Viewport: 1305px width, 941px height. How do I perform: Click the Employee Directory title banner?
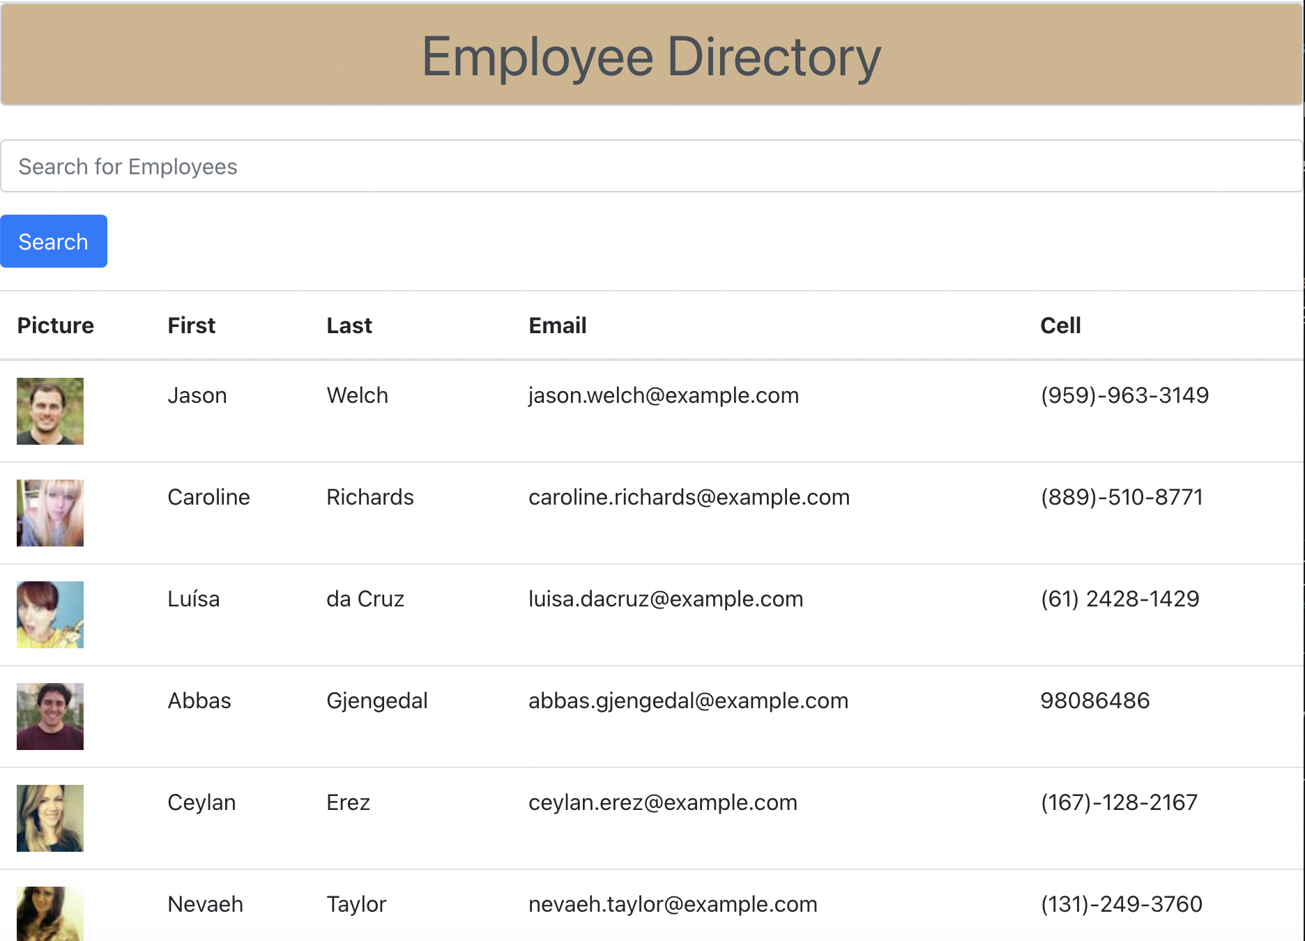click(x=652, y=56)
